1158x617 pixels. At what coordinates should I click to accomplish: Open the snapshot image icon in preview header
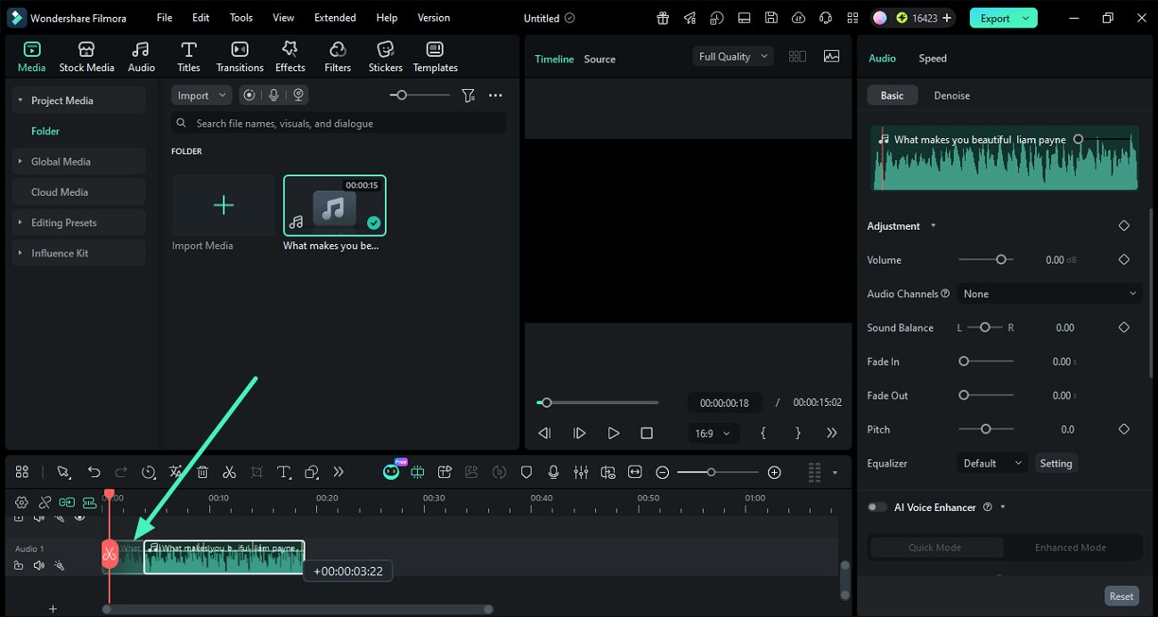[831, 56]
